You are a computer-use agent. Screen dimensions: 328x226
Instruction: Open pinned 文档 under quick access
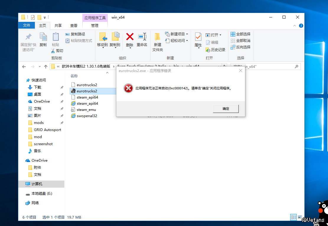point(37,109)
